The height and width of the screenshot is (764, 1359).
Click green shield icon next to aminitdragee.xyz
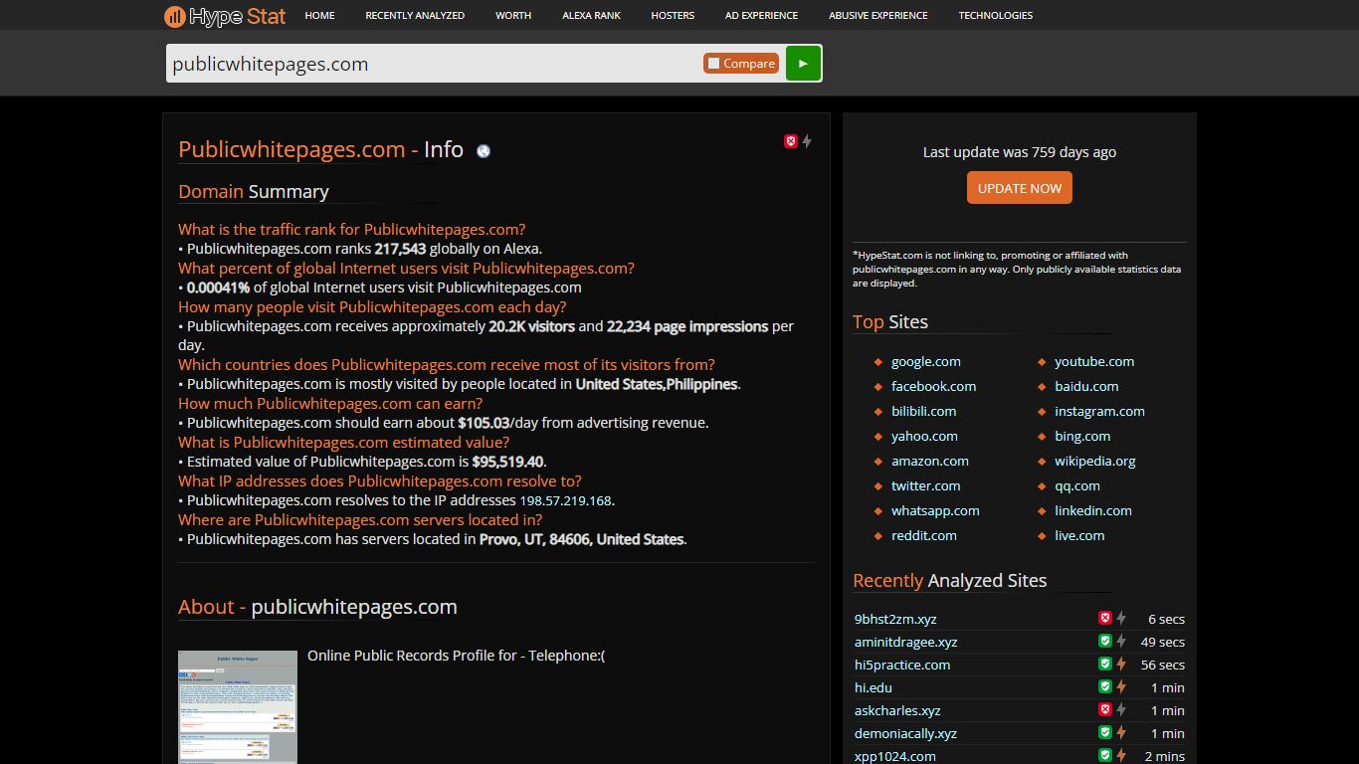click(1104, 641)
